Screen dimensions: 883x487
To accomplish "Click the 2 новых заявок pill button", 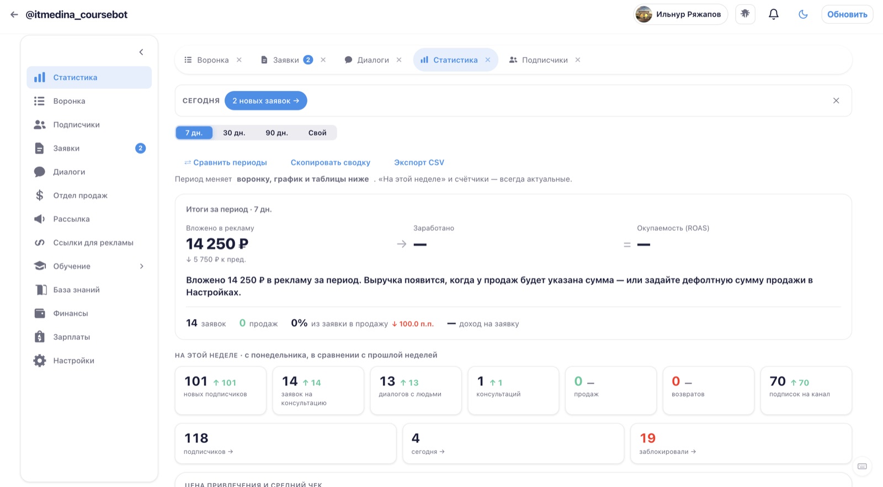I will [265, 100].
